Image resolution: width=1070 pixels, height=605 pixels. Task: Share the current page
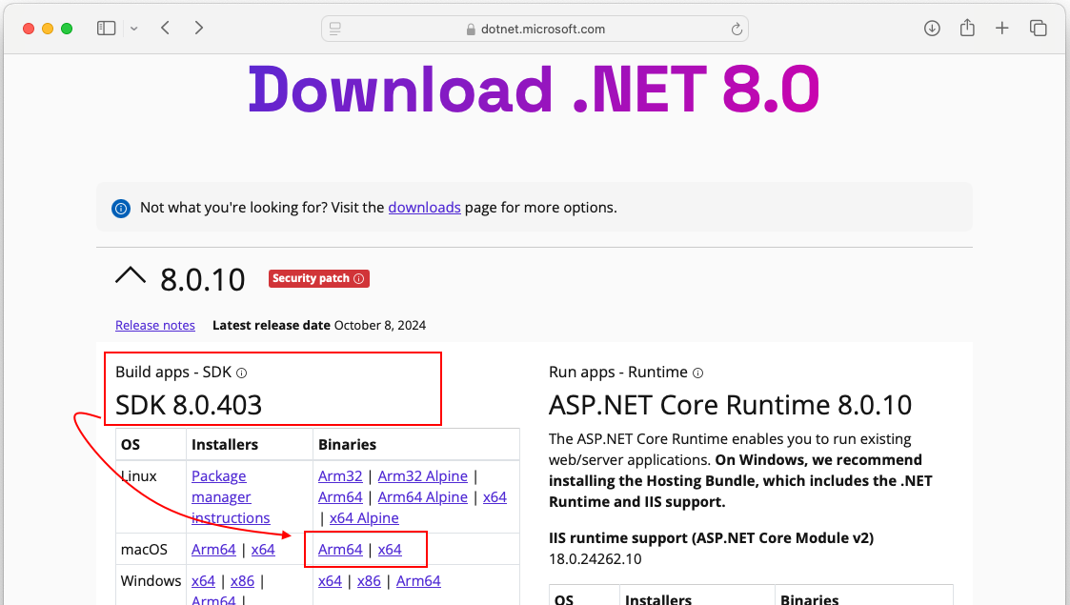(967, 28)
